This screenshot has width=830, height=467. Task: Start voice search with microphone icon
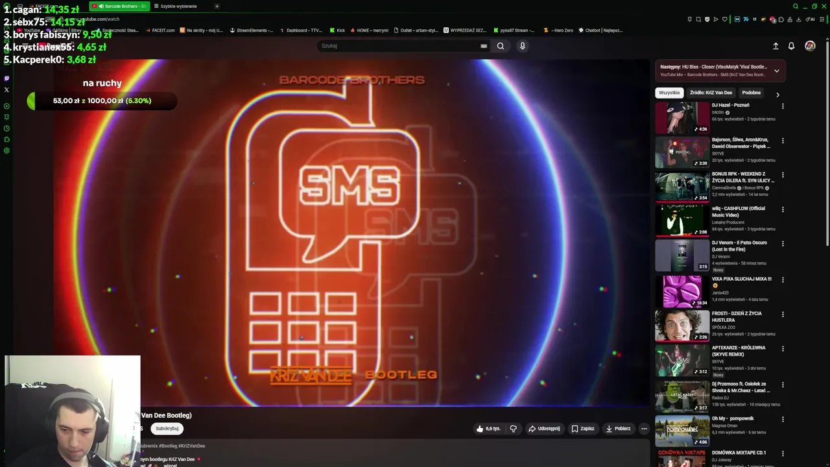coord(522,45)
